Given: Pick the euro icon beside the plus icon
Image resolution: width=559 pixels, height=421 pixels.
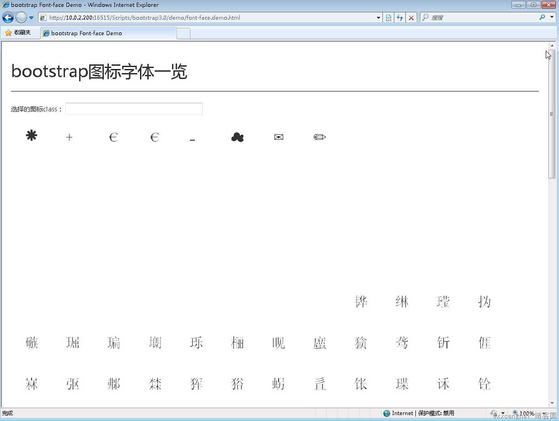Looking at the screenshot, I should coord(113,137).
